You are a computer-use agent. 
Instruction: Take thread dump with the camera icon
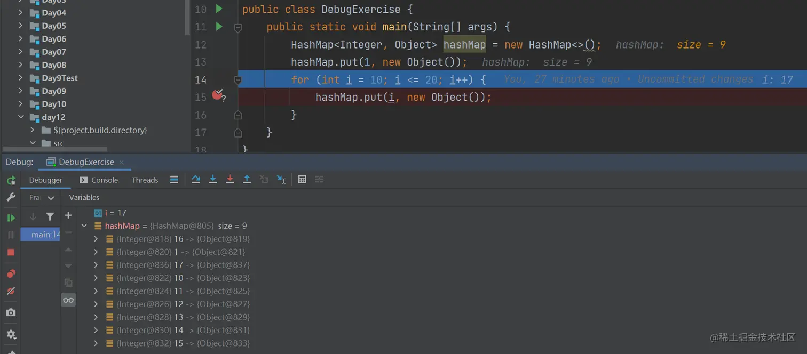[x=11, y=313]
